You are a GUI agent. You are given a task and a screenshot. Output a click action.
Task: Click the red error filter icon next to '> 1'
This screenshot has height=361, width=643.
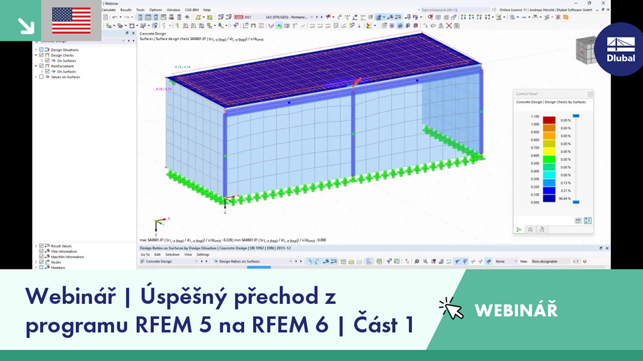point(585,261)
